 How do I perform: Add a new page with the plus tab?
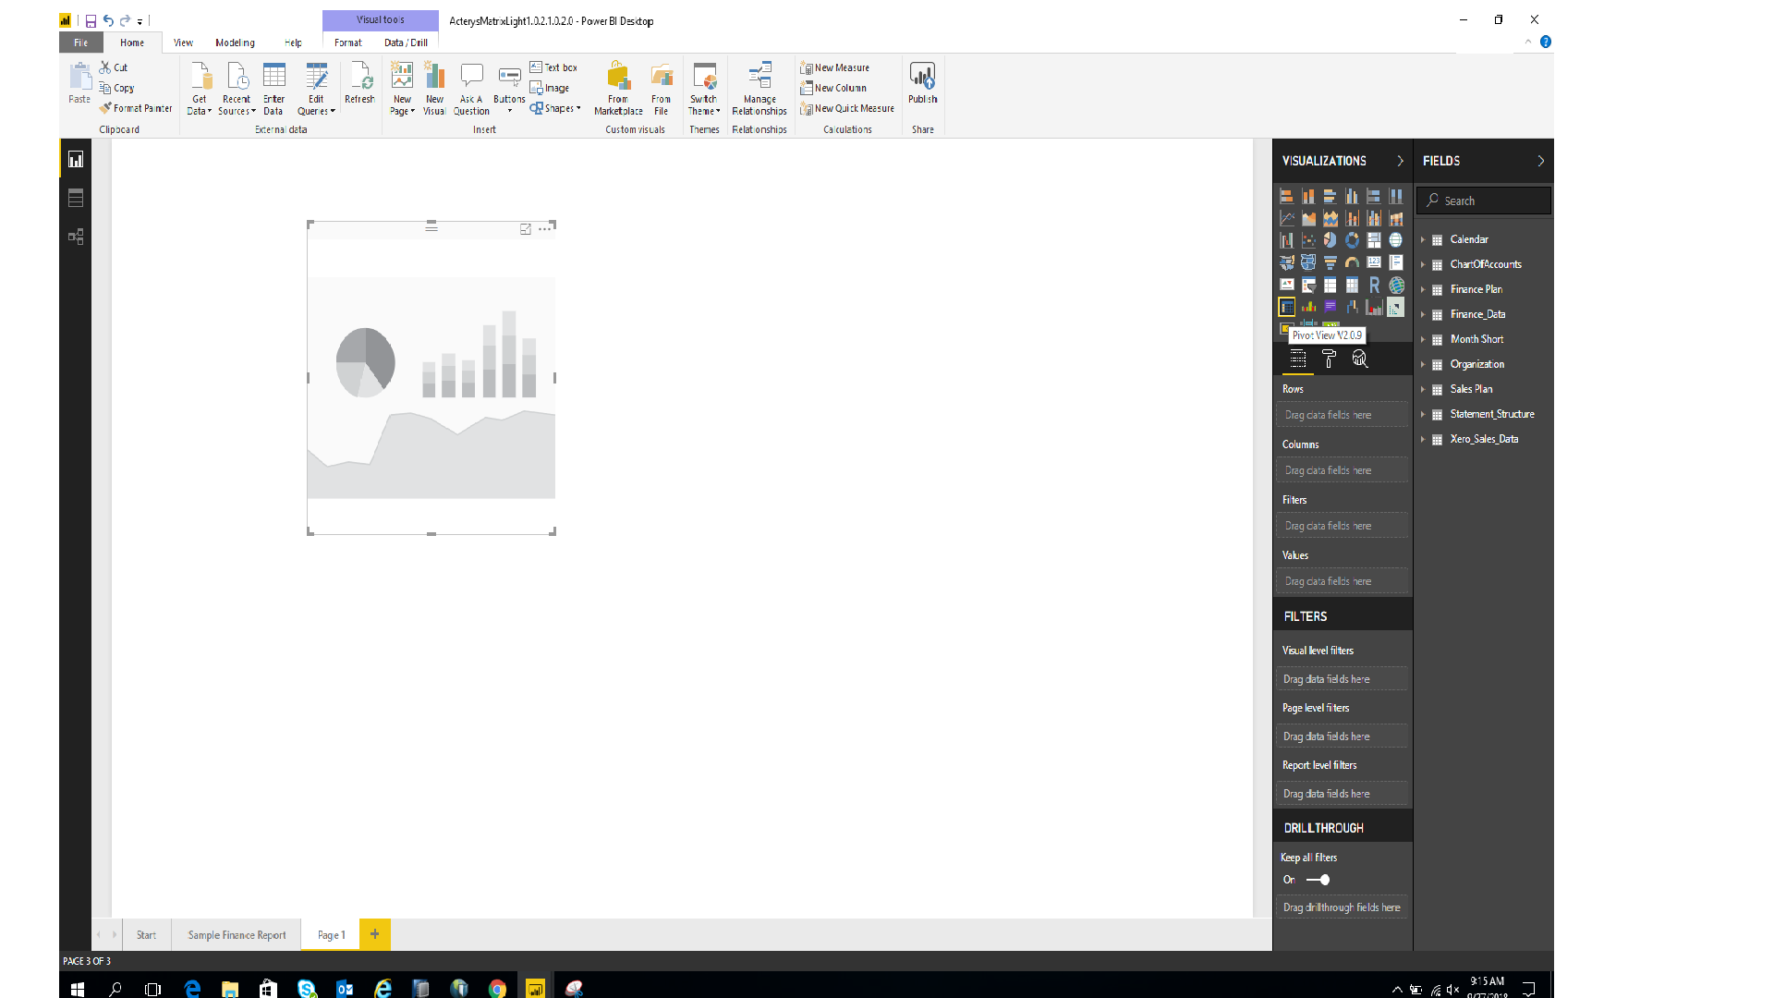tap(374, 934)
